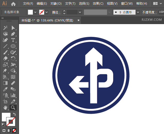Viewport: 164px width, 134px height.
Task: Open the 文字(T) menu
Action: (x=70, y=4)
